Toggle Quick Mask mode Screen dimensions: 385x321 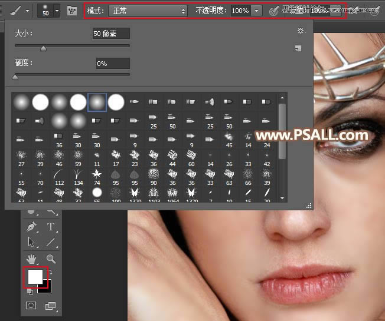31,306
